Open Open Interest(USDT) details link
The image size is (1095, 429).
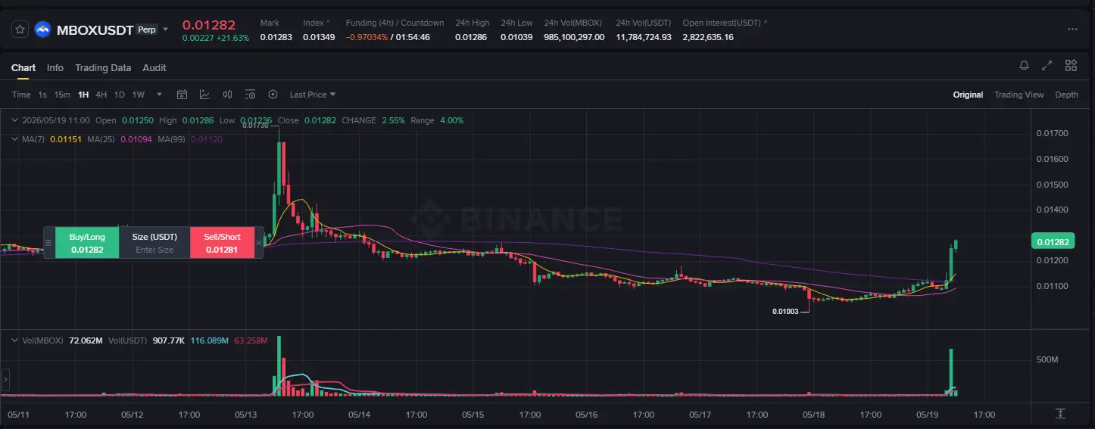766,23
